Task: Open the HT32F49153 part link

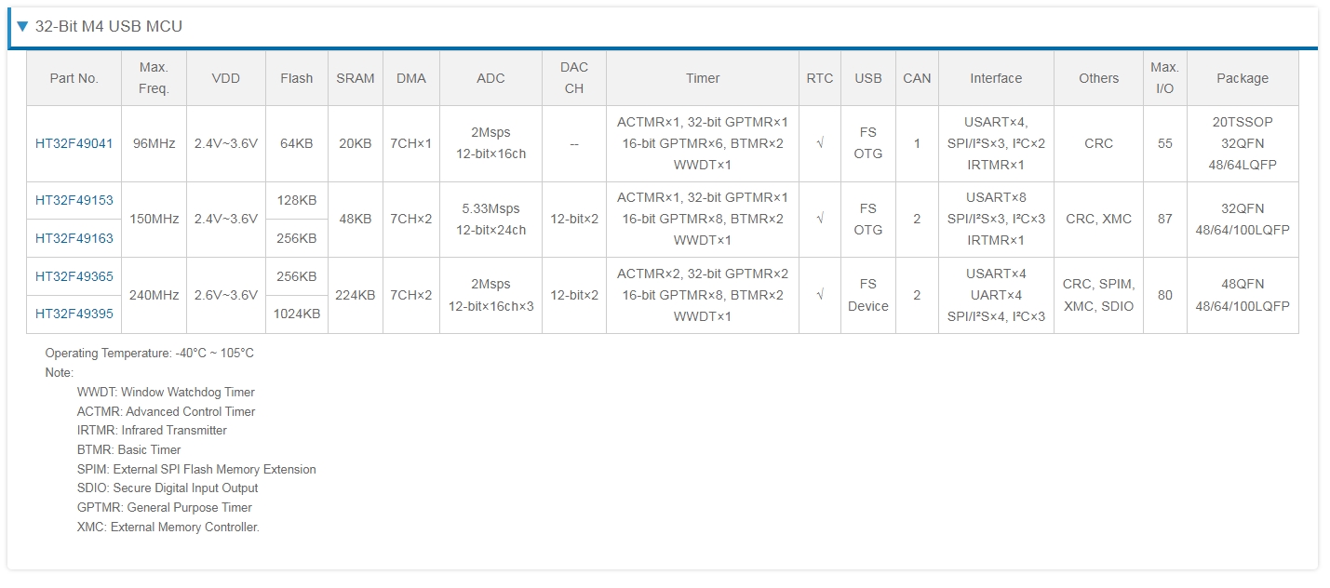Action: [74, 200]
